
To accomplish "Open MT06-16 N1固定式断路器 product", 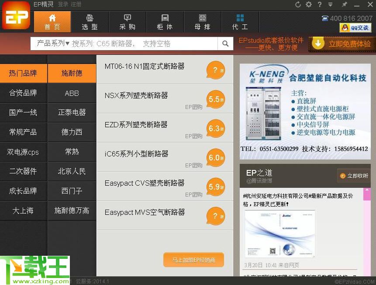I will click(145, 66).
